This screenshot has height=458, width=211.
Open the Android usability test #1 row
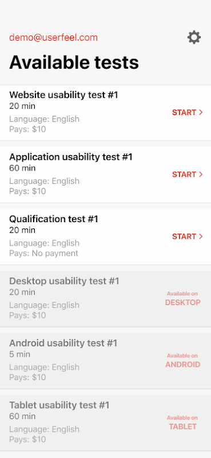coord(105,361)
